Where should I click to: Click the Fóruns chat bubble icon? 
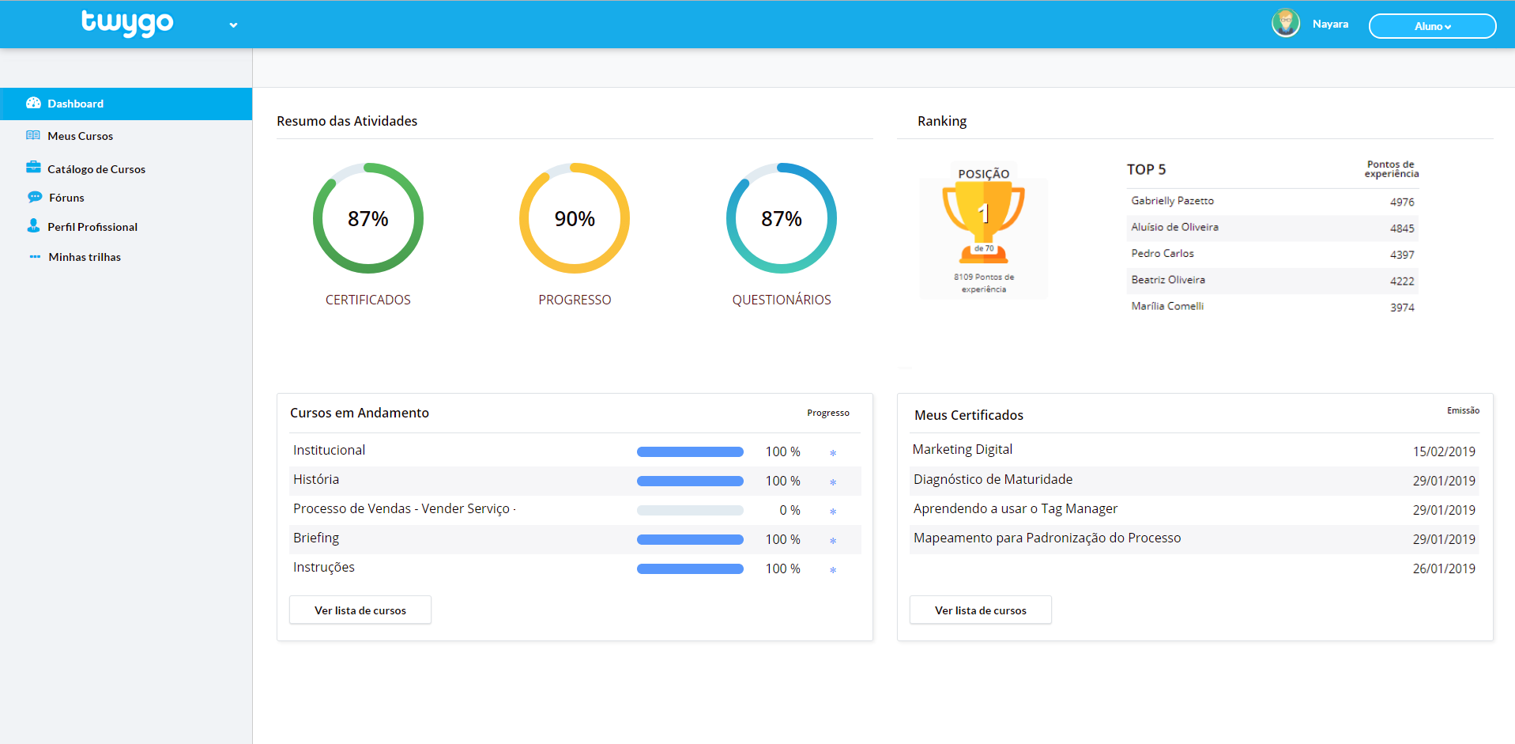[35, 197]
